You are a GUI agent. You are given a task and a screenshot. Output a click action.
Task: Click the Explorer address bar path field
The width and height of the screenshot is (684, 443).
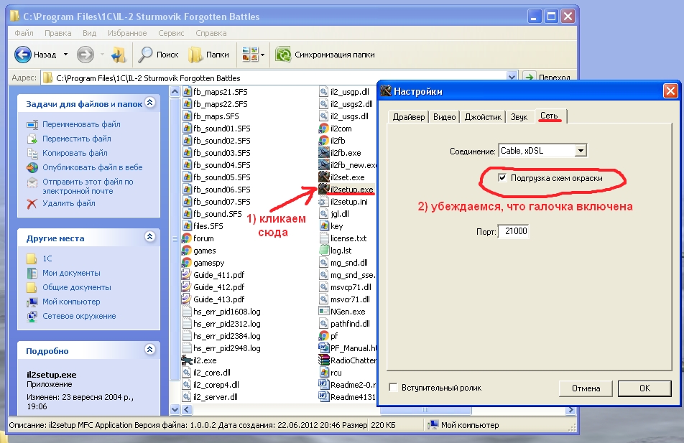point(279,78)
